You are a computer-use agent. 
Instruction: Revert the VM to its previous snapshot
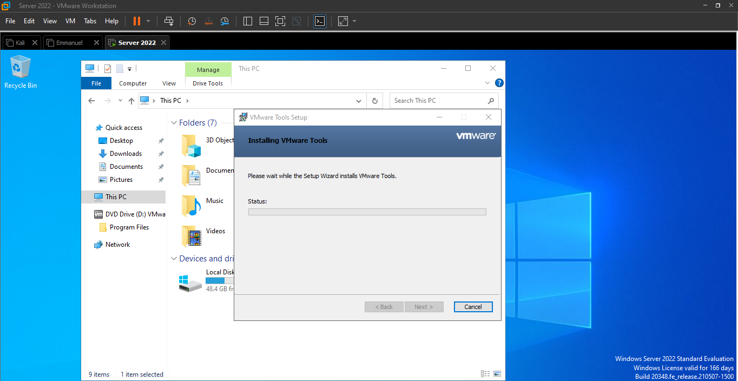208,21
